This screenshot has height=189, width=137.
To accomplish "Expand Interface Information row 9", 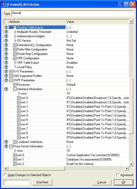I will 19,137.
